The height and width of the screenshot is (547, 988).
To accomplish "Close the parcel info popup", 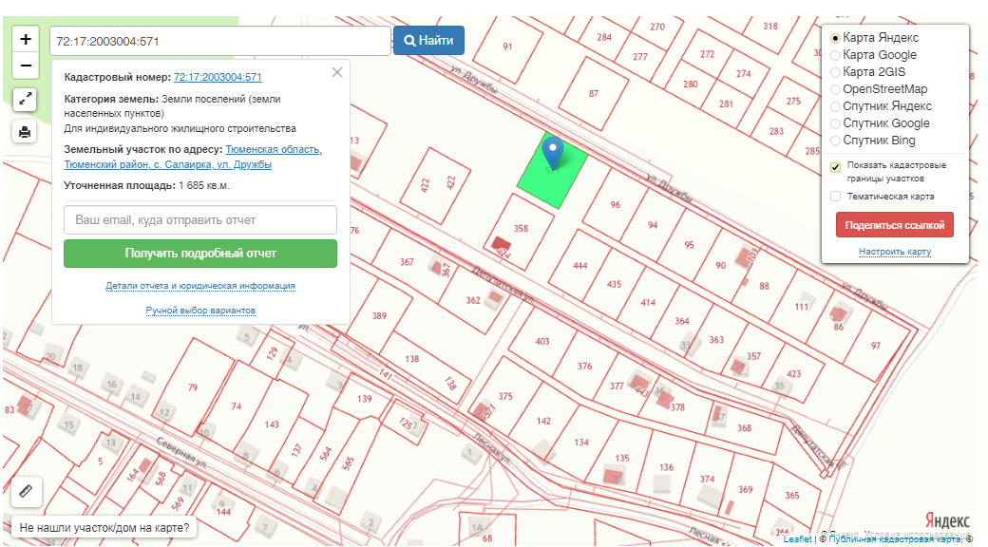I will [x=337, y=72].
